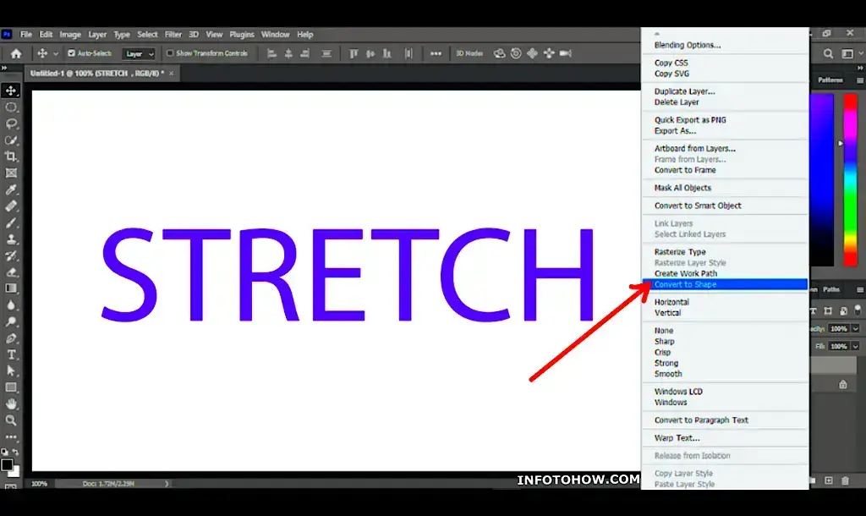
Task: Select the Rectangle shape tool
Action: click(11, 387)
